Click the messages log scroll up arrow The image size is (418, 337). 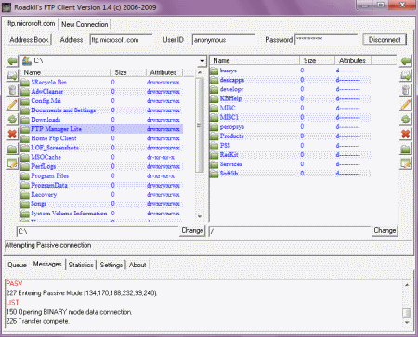pyautogui.click(x=407, y=285)
